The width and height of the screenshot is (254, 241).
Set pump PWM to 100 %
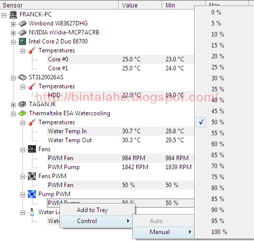pos(224,232)
